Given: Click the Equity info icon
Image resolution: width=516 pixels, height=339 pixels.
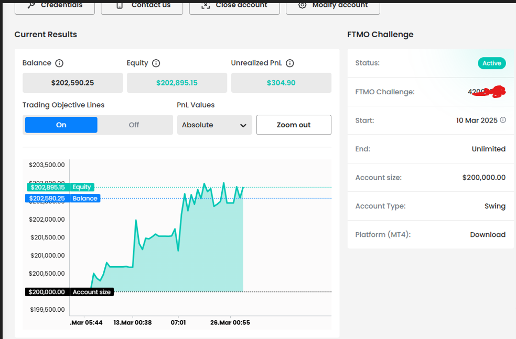Looking at the screenshot, I should tap(156, 63).
